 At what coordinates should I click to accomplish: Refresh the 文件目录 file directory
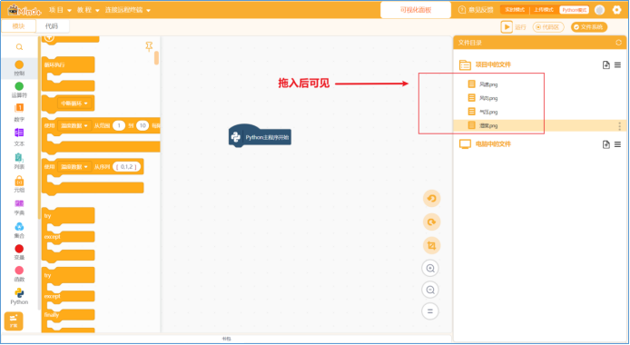click(x=618, y=43)
